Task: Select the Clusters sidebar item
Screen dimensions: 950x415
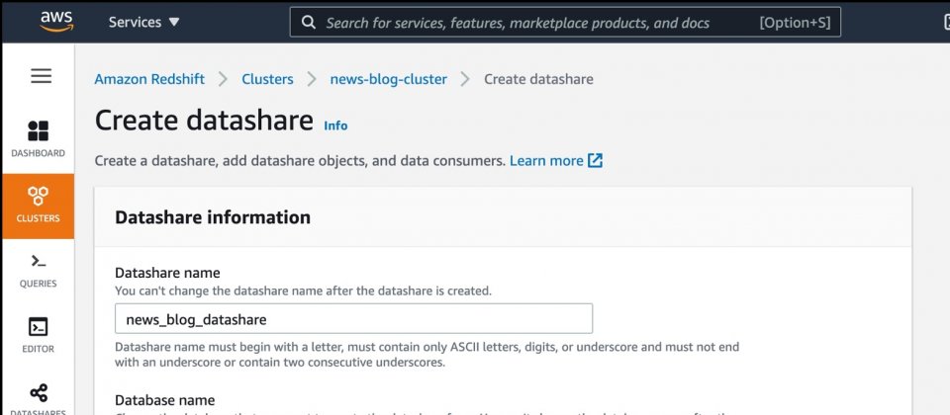Action: click(39, 206)
